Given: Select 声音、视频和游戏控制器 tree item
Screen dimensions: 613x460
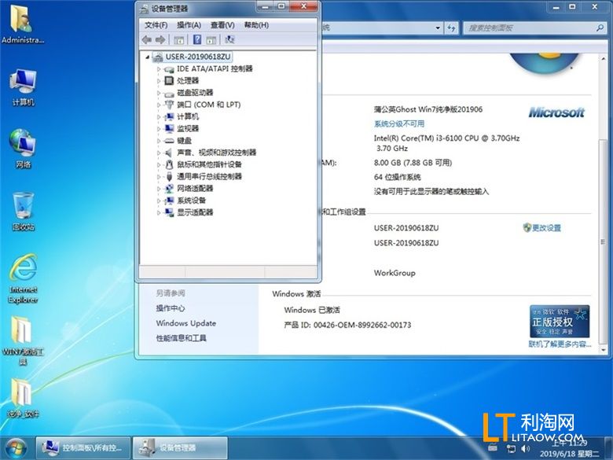Looking at the screenshot, I should coord(216,153).
